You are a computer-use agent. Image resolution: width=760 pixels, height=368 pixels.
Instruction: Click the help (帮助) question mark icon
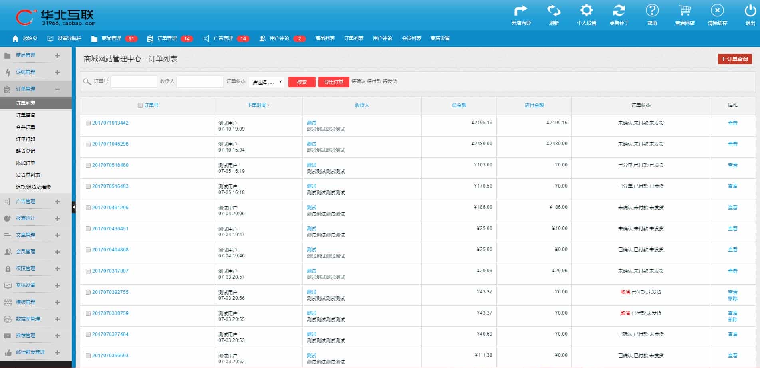(652, 11)
